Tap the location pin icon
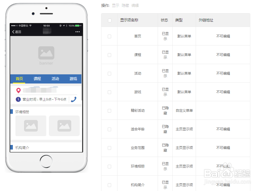This screenshot has width=266, height=191. pyautogui.click(x=19, y=90)
